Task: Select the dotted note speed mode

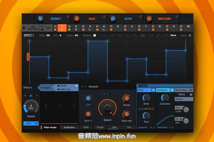Action: click(x=31, y=95)
